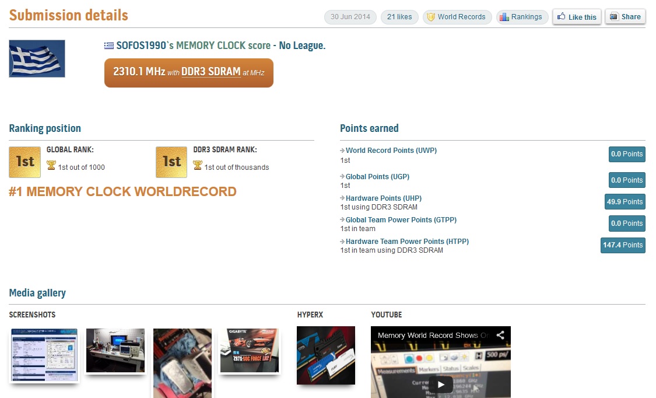
Task: Open SOFOS1990 user profile link
Action: 141,46
